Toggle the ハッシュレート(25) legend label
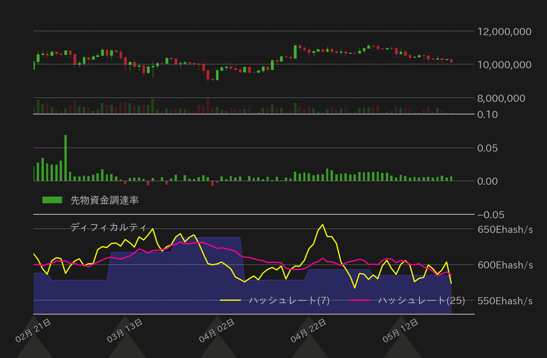The width and height of the screenshot is (547, 358). [x=421, y=300]
